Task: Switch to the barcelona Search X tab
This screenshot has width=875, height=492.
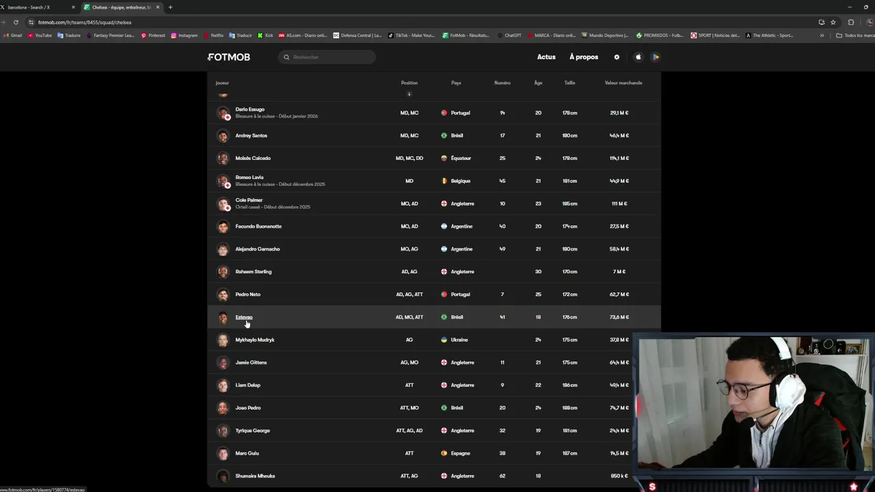Action: 38,7
